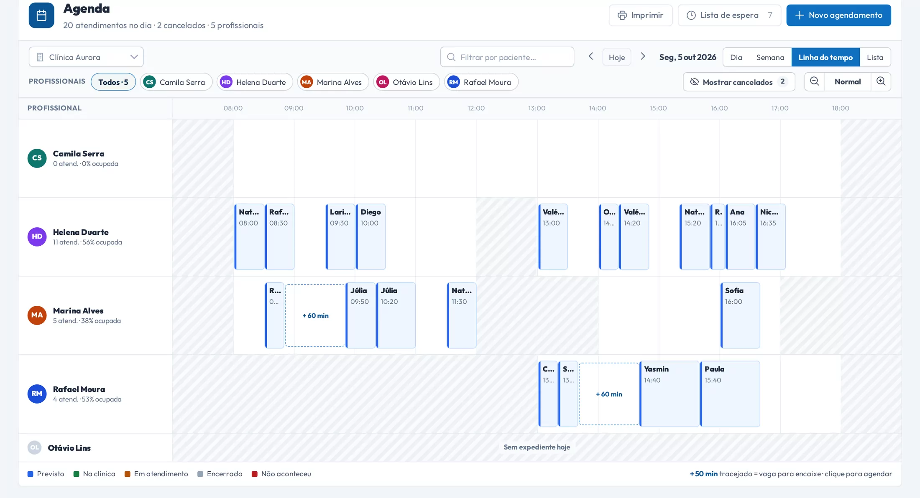Click the Agenda calendar icon
This screenshot has height=498, width=920.
[41, 15]
